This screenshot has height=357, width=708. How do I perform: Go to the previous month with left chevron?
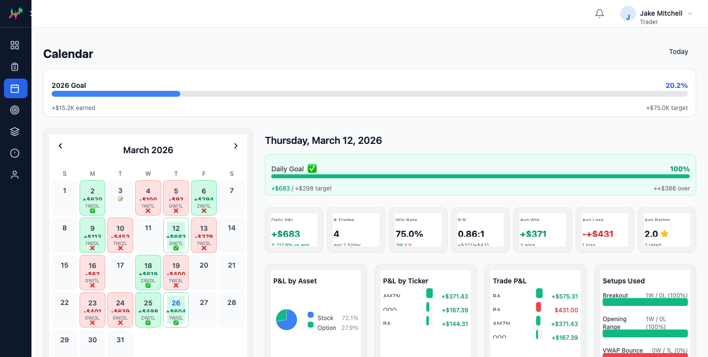tap(60, 146)
